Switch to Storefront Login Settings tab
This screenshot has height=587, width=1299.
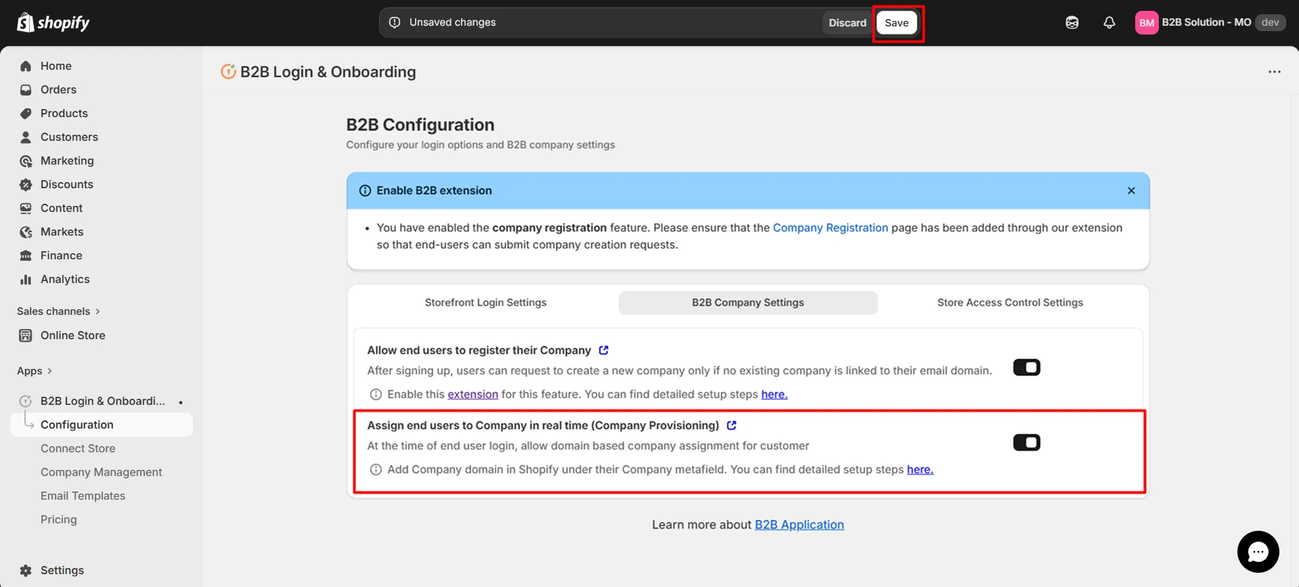coord(485,303)
